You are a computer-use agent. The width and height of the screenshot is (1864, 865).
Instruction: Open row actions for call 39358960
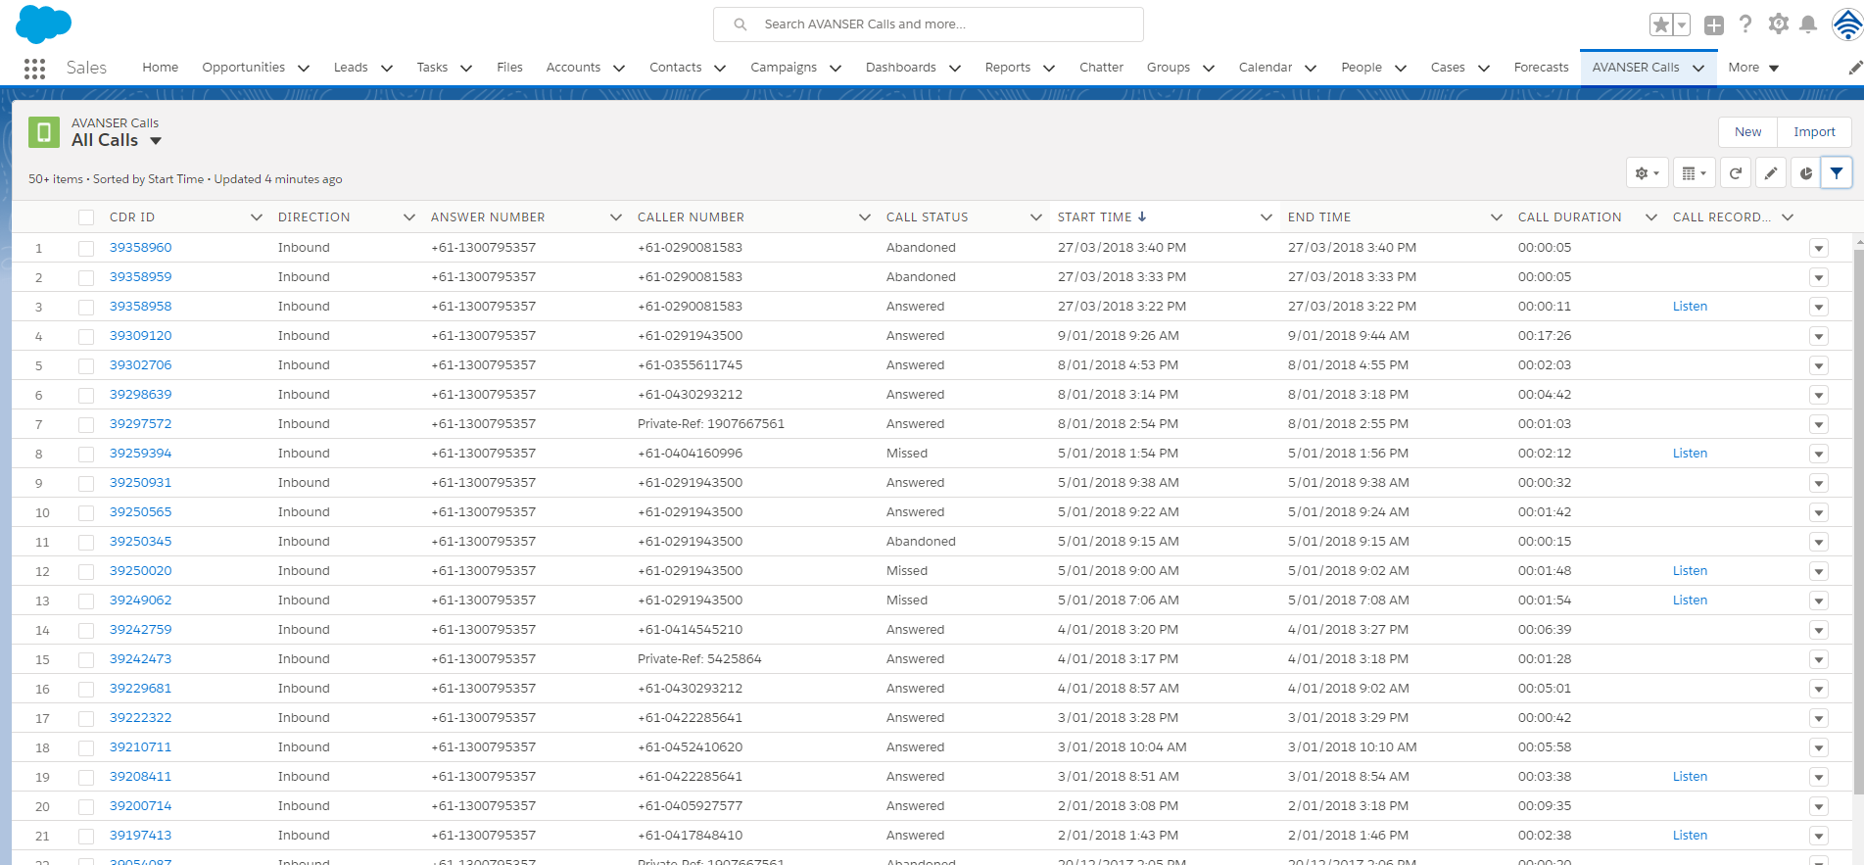pyautogui.click(x=1819, y=248)
